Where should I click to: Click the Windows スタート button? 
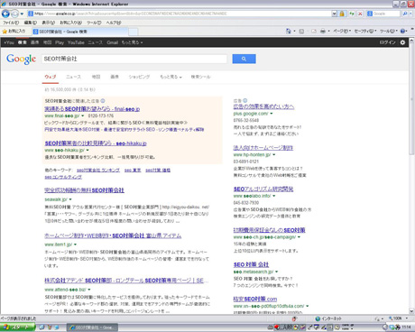17,327
